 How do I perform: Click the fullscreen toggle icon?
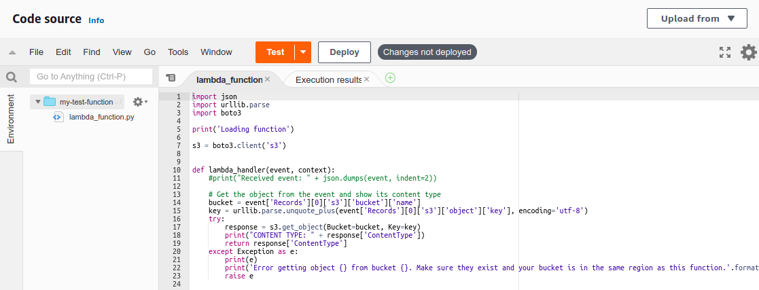[x=725, y=52]
